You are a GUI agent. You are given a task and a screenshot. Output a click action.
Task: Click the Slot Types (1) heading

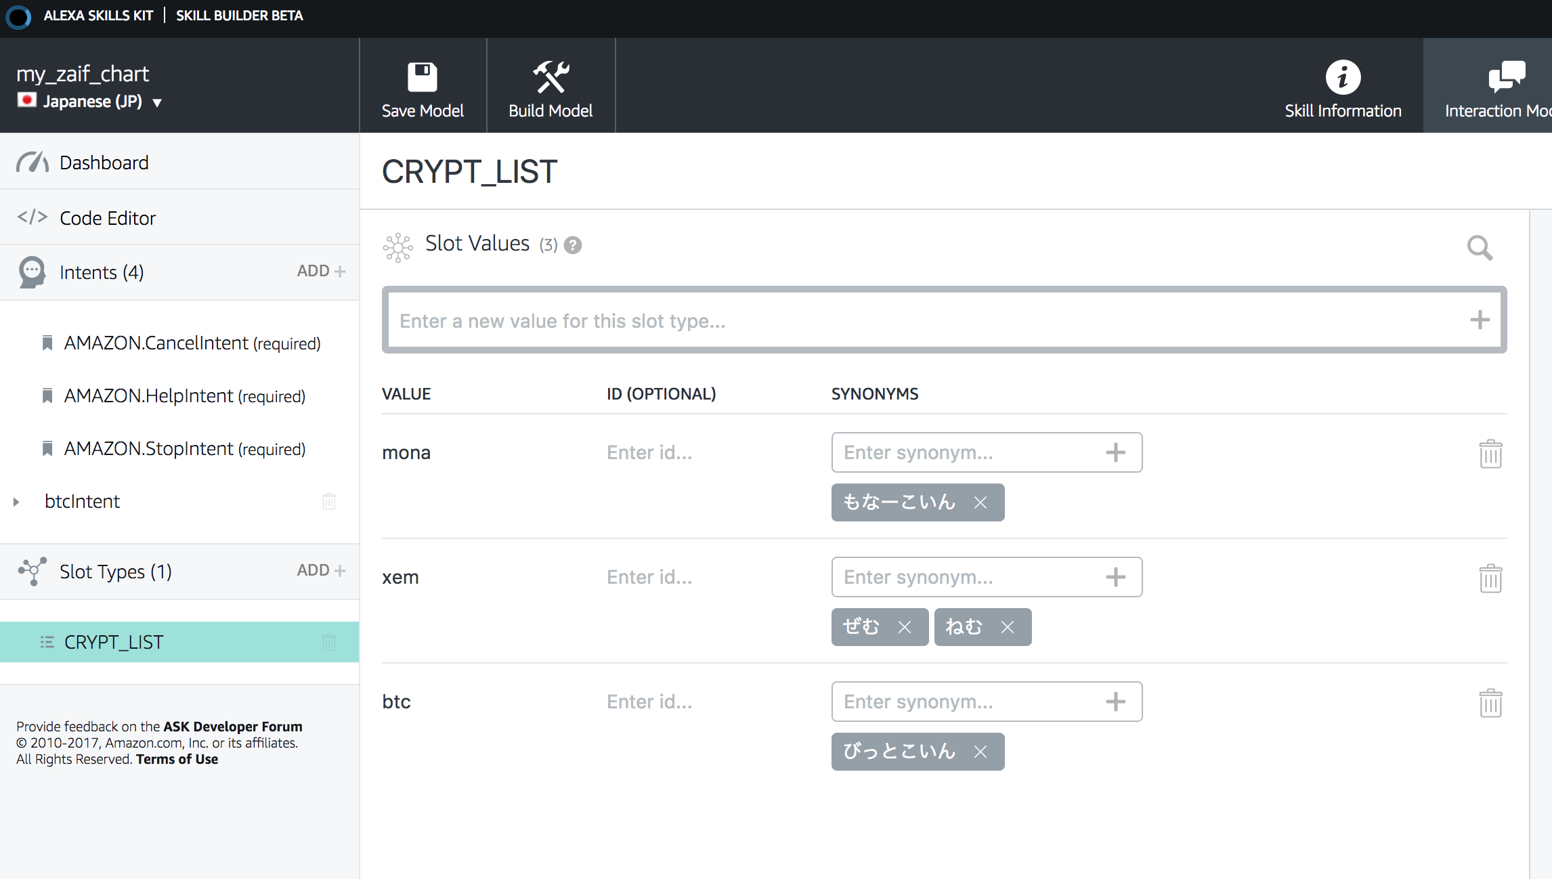point(116,572)
